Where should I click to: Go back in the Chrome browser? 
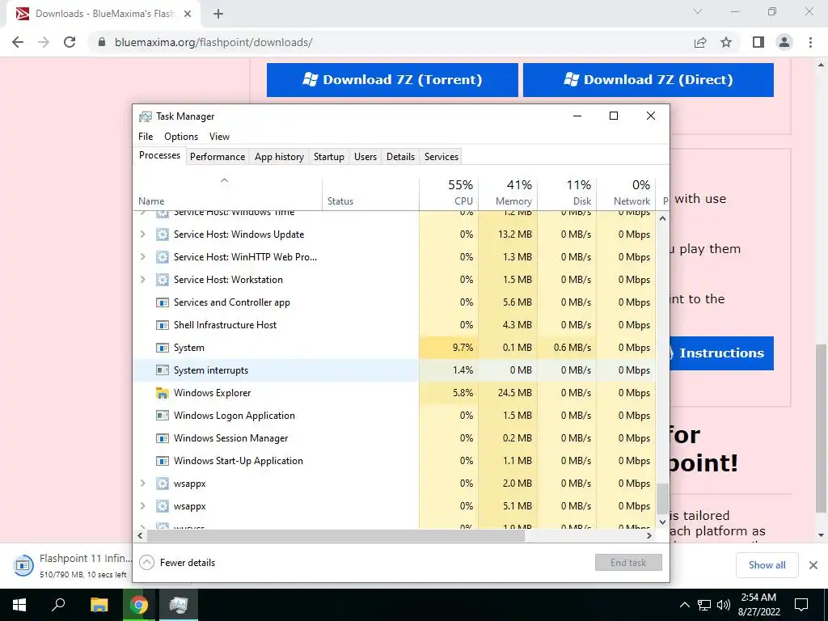(18, 42)
